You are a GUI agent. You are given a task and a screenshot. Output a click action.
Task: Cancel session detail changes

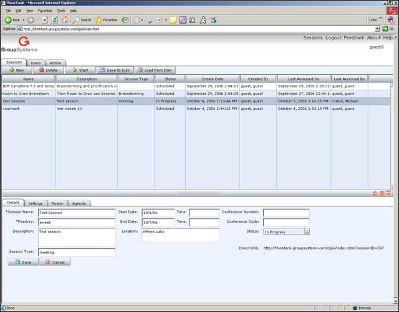click(x=55, y=262)
